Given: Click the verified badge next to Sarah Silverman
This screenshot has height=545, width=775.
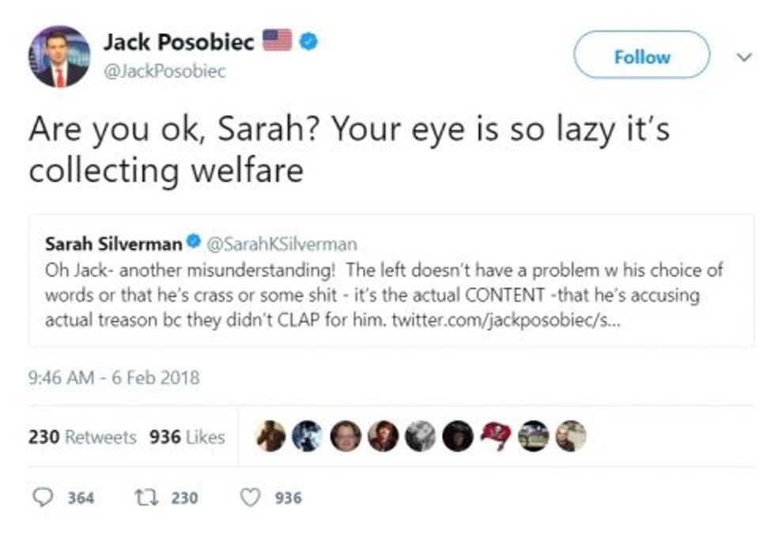Looking at the screenshot, I should tap(193, 244).
